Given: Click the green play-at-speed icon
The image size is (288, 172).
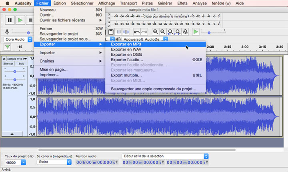Looking at the screenshot, I should [x=196, y=32].
